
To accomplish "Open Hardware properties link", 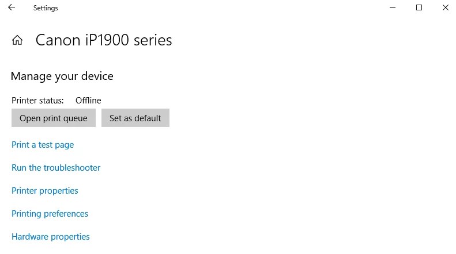I will click(x=51, y=237).
